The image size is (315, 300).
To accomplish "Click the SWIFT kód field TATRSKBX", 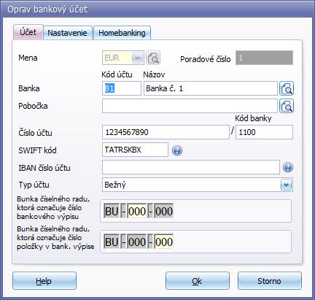I will [135, 150].
